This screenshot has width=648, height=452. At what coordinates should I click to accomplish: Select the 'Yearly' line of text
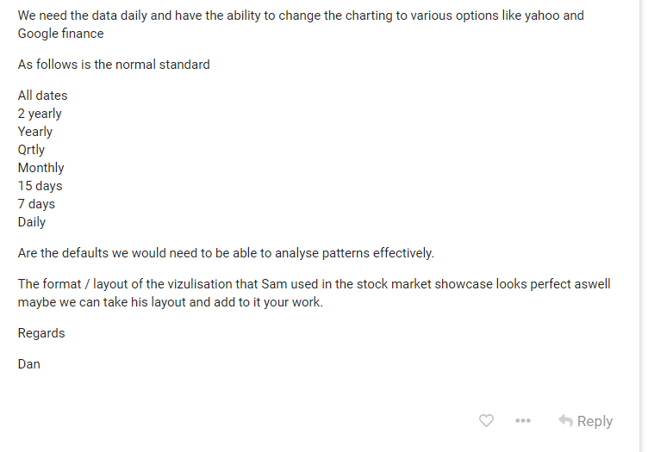pyautogui.click(x=35, y=132)
